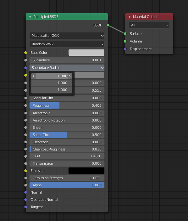Viewport: 188px width, 221px height.
Task: Click the Surface label in Material Output
Action: pyautogui.click(x=135, y=34)
